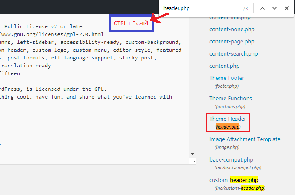295x195 pixels.
Task: Click the textarea resize handle
Action: [193, 162]
